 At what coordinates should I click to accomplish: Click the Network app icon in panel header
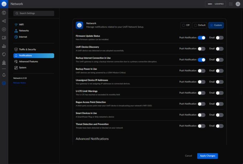pos(79,25)
